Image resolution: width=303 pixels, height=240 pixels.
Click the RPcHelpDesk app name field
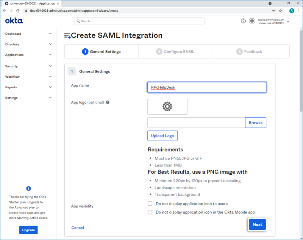click(x=206, y=87)
